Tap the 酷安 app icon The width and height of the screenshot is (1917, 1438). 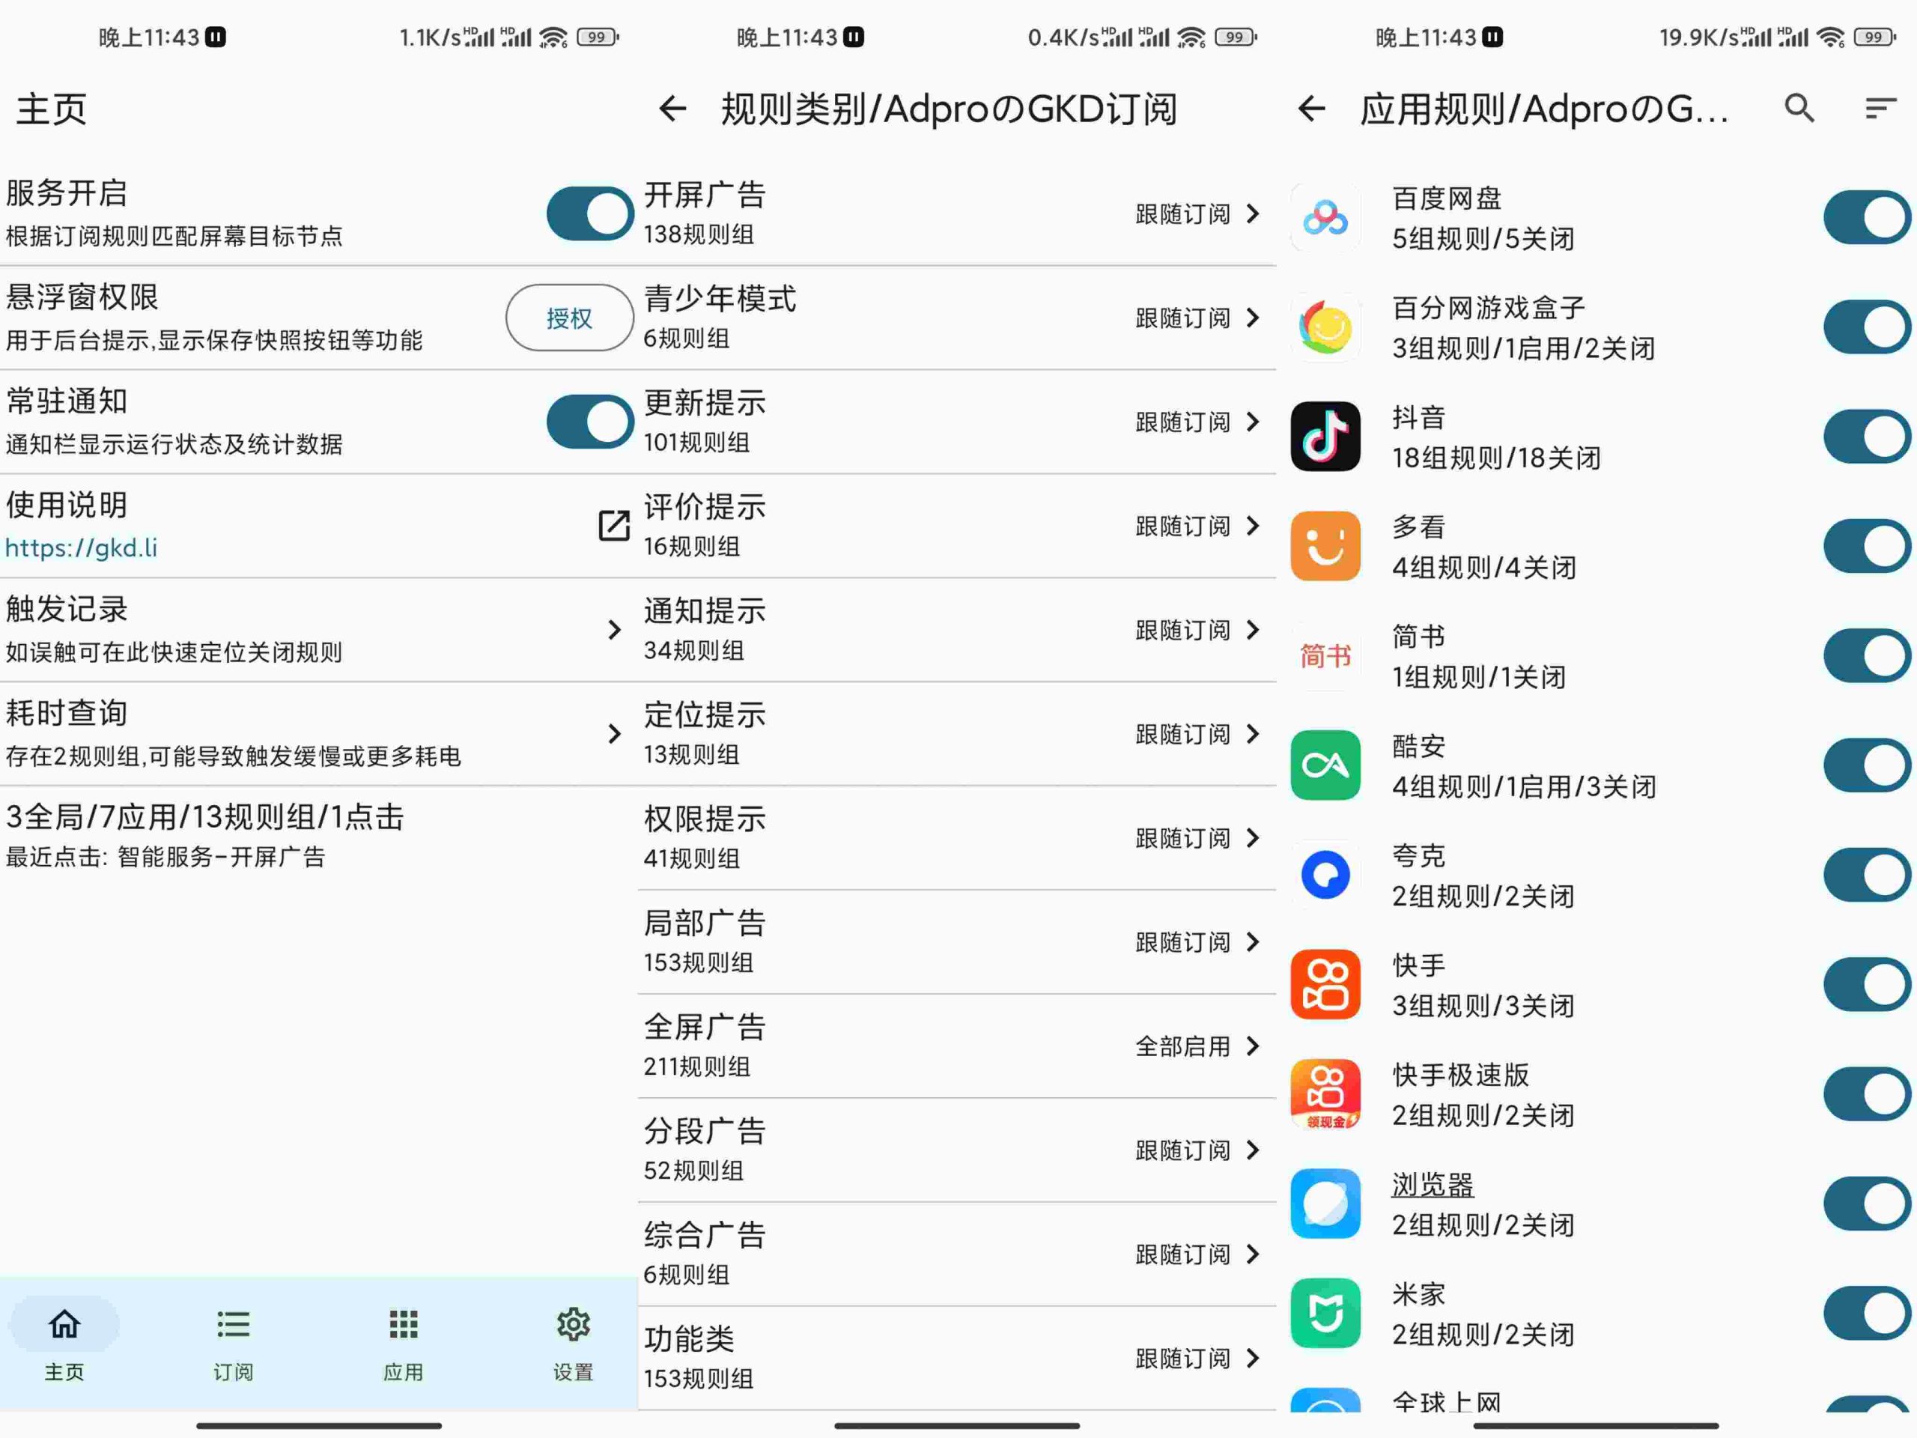(1325, 765)
